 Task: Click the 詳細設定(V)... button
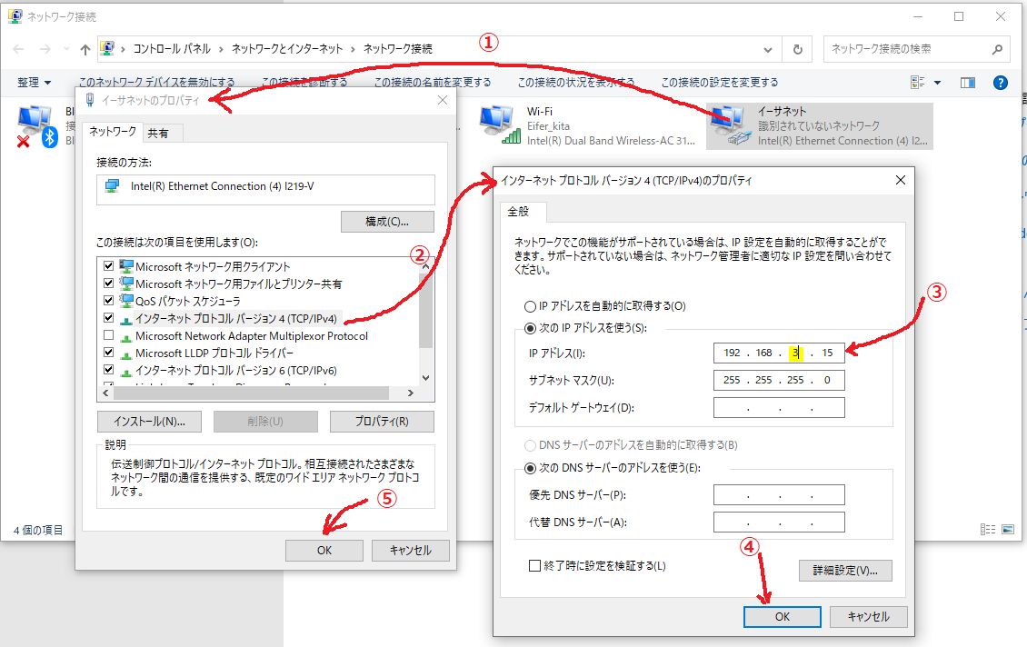click(845, 571)
